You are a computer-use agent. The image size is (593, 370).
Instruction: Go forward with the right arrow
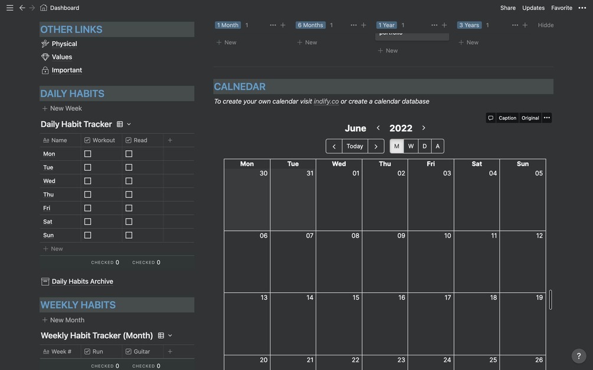[32, 8]
